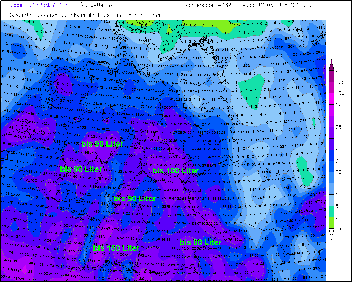Select the legend color band between 100 and 125
The image size is (352, 282).
tap(331, 110)
